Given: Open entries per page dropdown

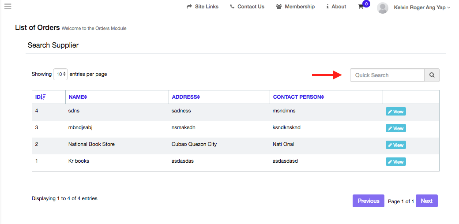Looking at the screenshot, I should (60, 74).
